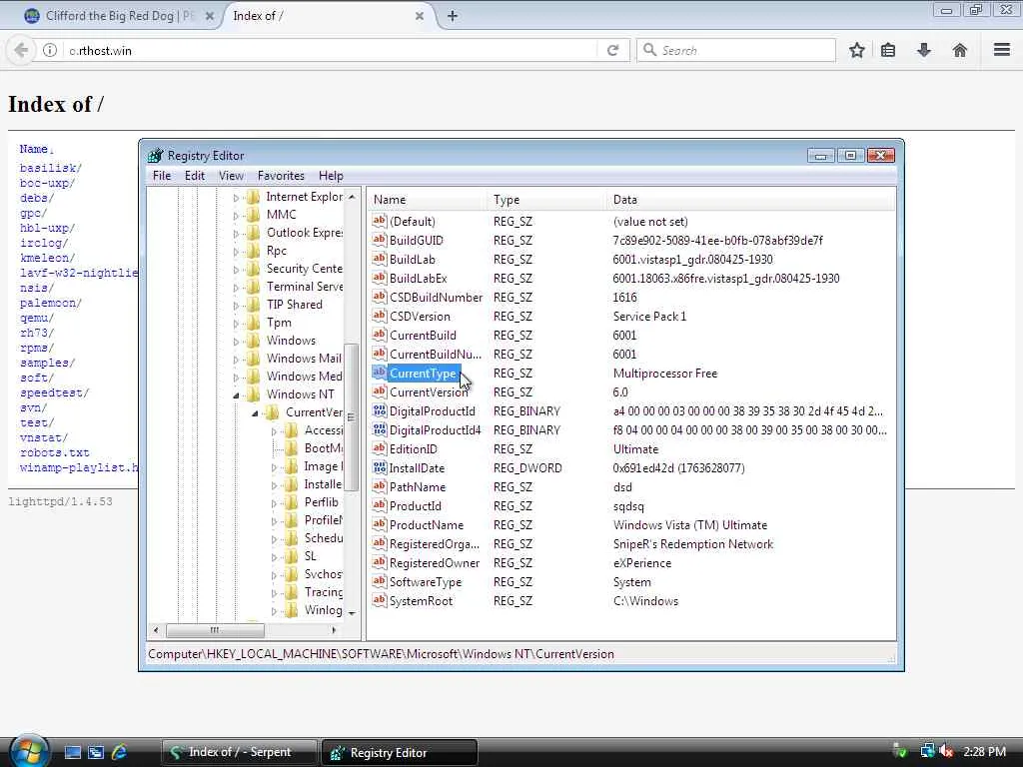Image resolution: width=1023 pixels, height=767 pixels.
Task: Sort values by the Type column header
Action: (x=545, y=200)
